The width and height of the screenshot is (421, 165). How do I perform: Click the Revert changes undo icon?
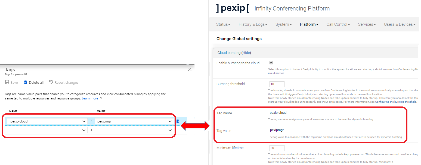[51, 82]
